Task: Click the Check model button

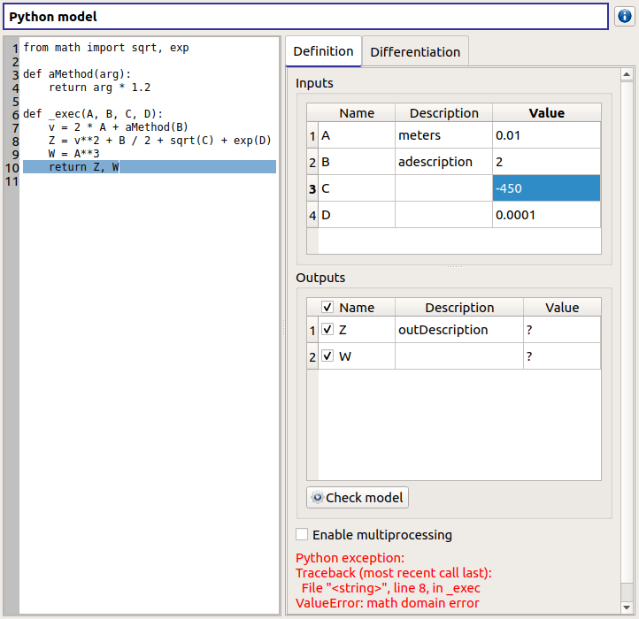Action: coord(358,497)
